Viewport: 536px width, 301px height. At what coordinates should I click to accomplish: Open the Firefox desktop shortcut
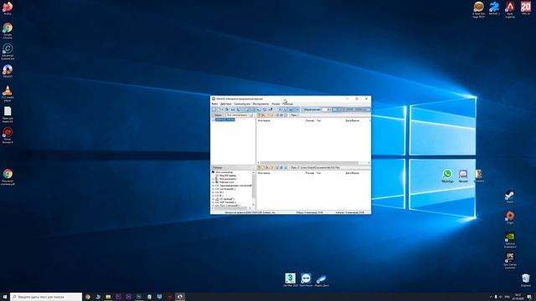click(x=8, y=8)
